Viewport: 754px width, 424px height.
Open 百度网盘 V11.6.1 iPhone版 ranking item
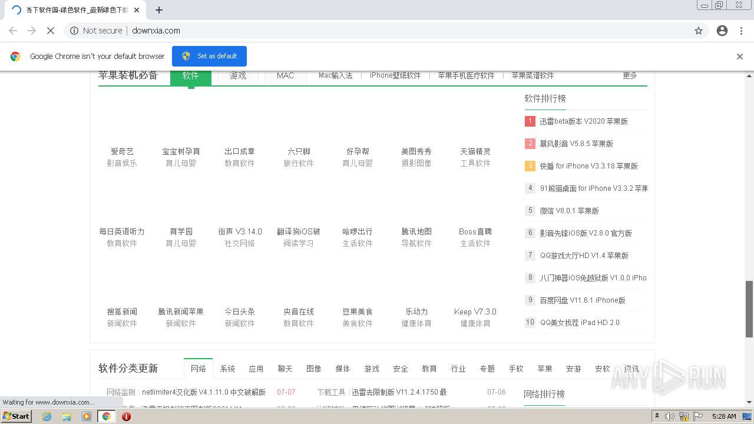583,300
